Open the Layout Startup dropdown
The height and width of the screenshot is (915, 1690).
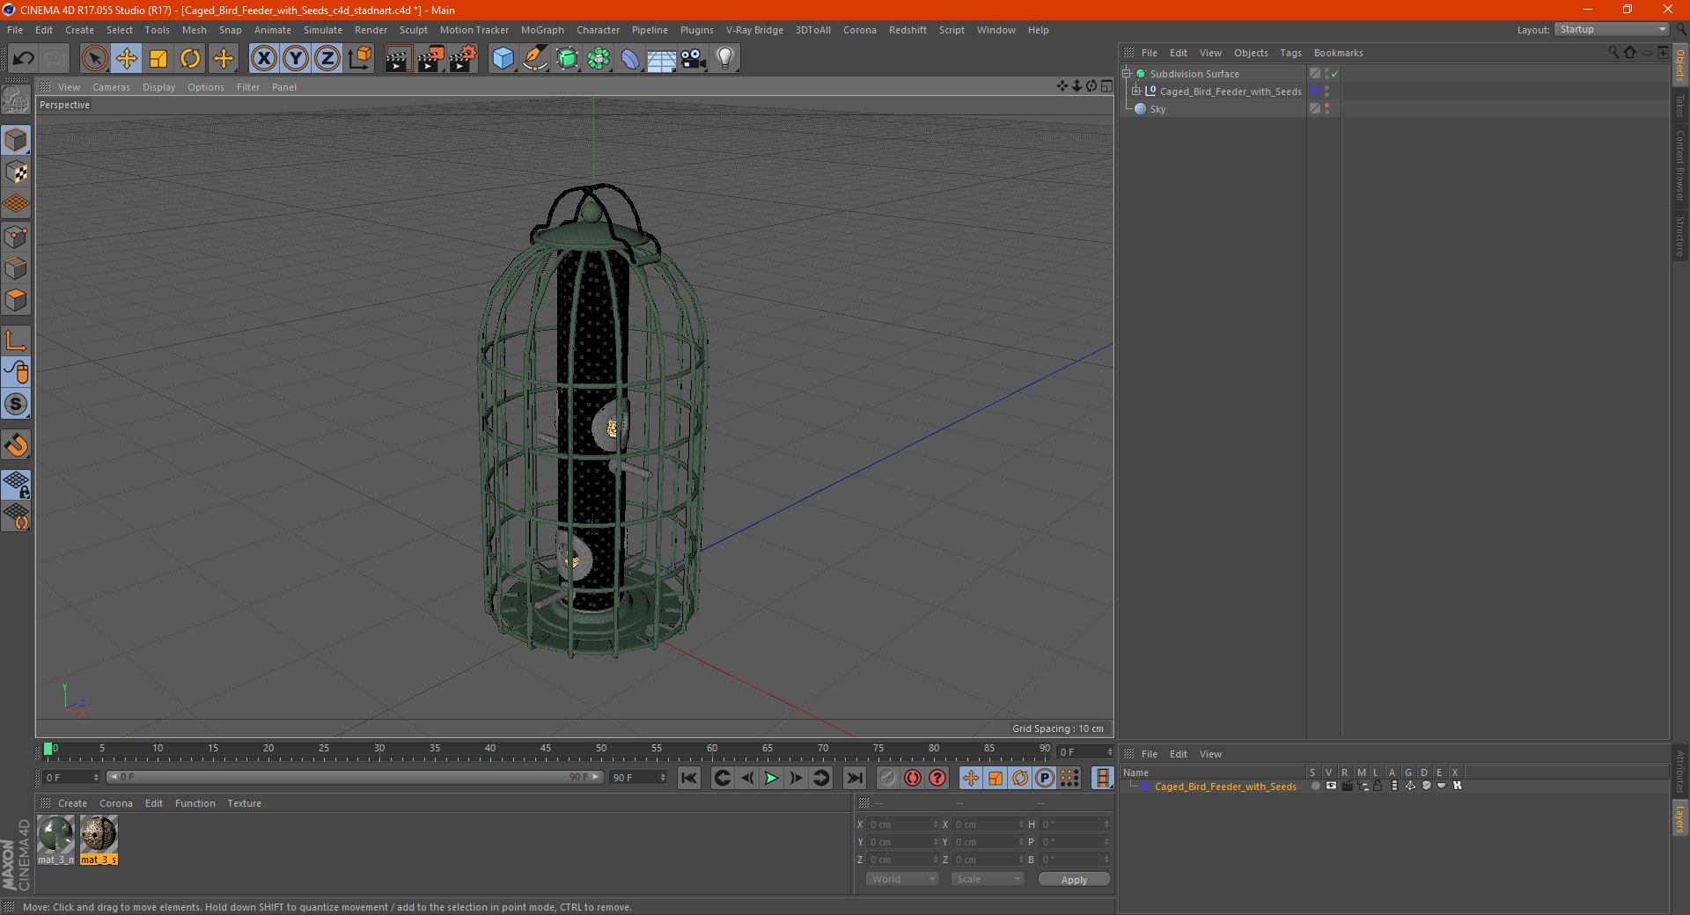click(1613, 29)
